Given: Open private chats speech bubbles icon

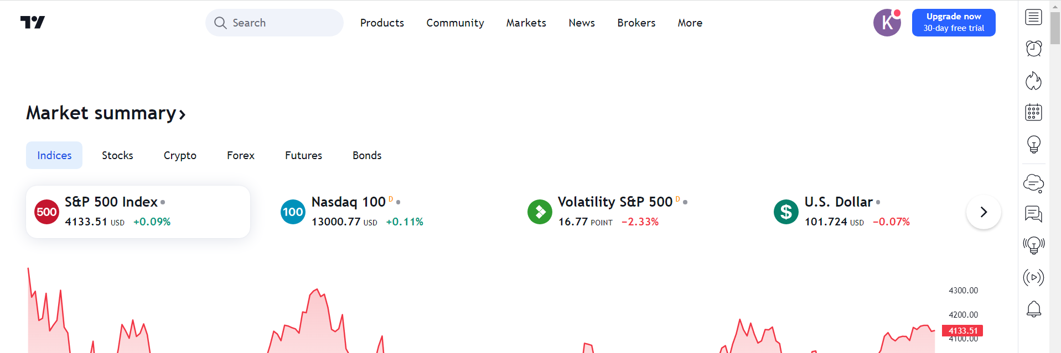Looking at the screenshot, I should 1033,214.
